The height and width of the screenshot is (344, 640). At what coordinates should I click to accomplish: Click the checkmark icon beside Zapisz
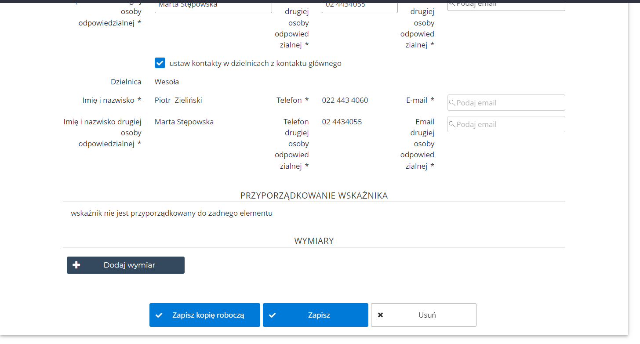coord(273,315)
